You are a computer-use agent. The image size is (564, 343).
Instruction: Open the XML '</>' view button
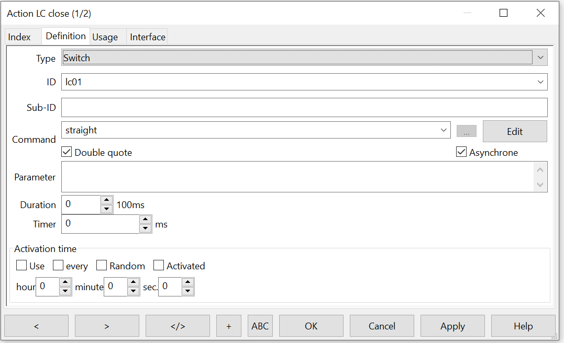click(178, 326)
